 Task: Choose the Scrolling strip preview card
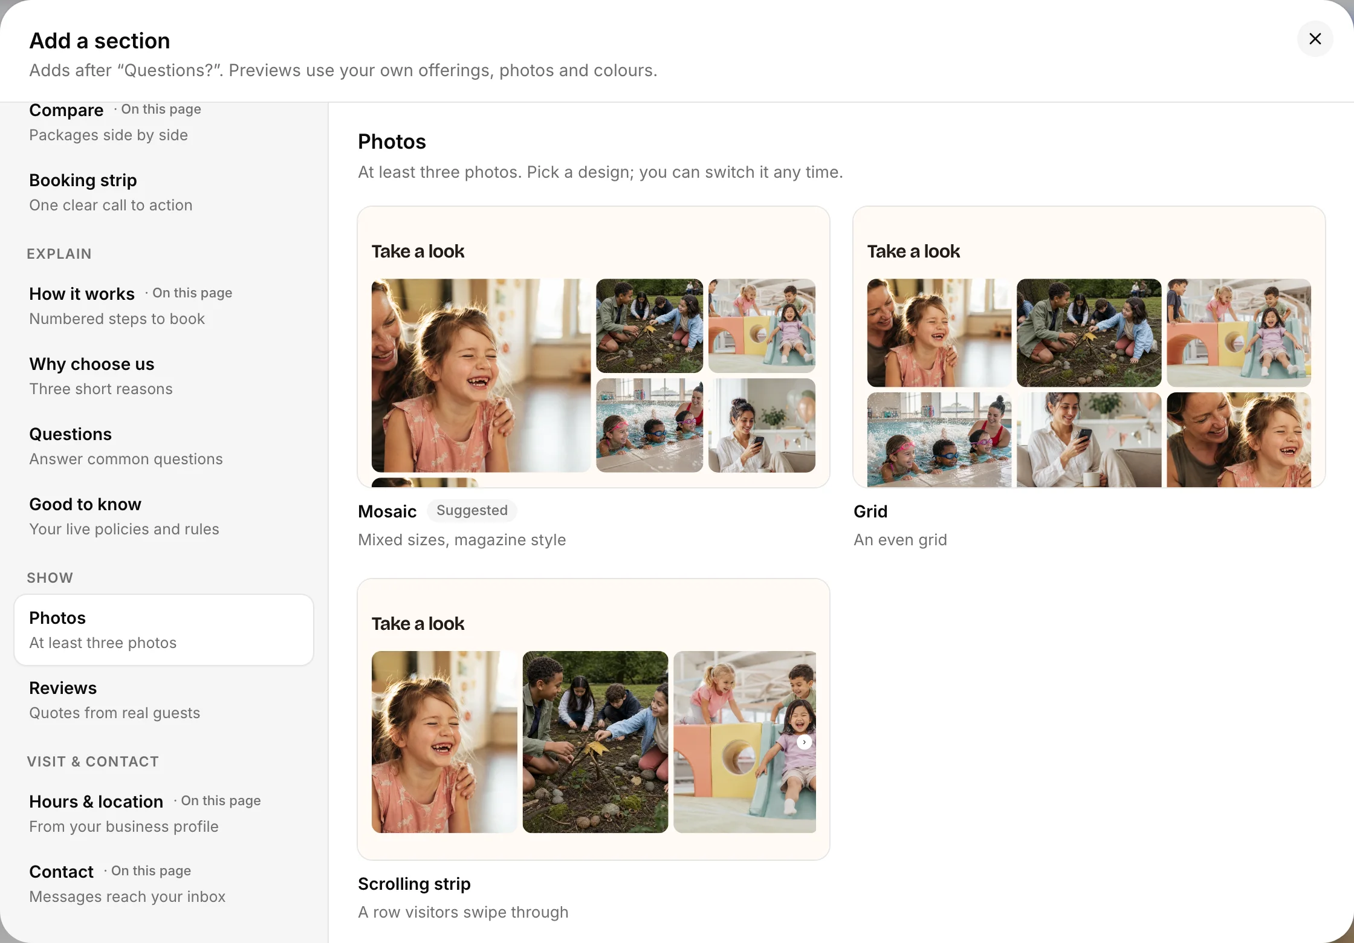[x=594, y=719]
